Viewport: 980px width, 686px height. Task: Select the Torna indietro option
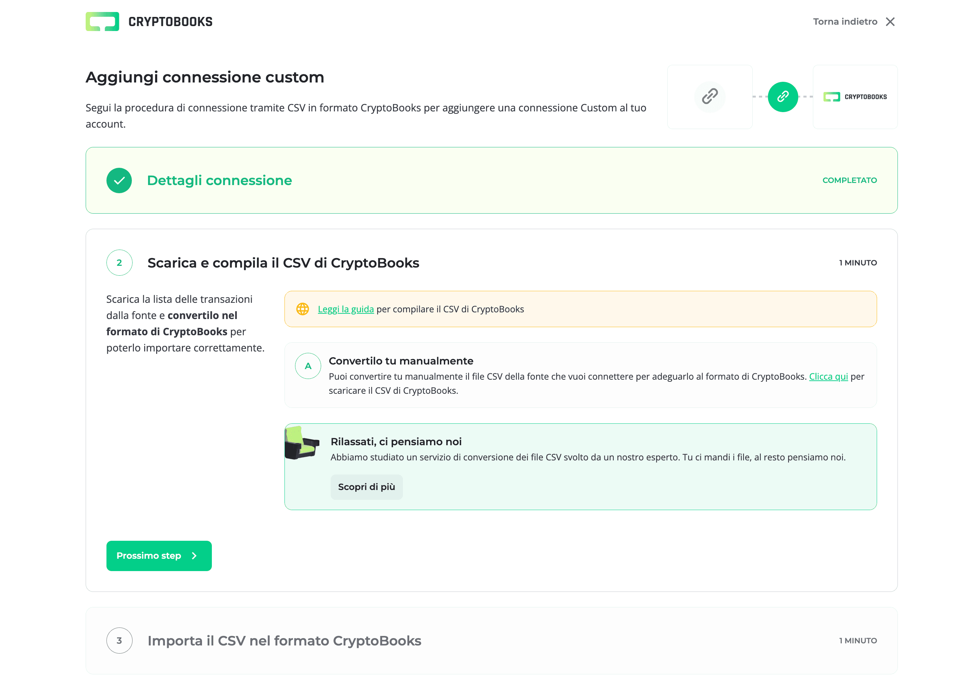point(846,22)
